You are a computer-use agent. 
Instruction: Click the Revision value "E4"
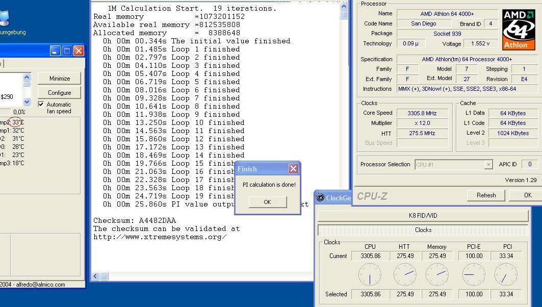(x=524, y=79)
